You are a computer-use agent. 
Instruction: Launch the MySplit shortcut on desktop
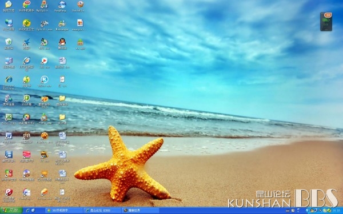(45, 4)
